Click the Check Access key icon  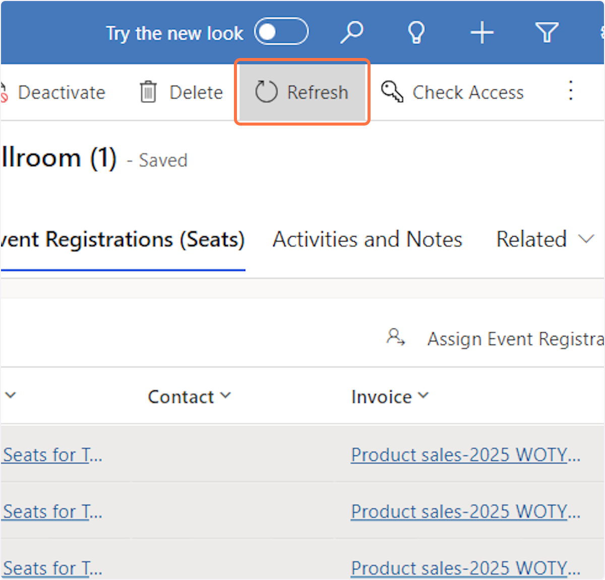[x=392, y=92]
